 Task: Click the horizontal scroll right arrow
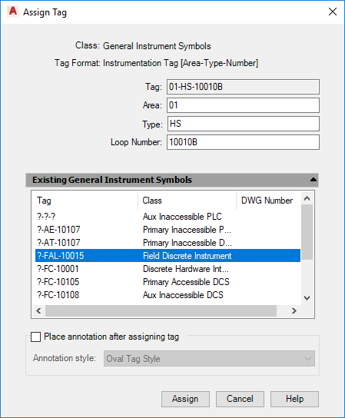[x=294, y=311]
